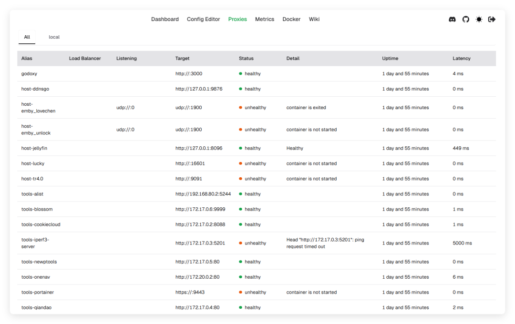Screen dimensions: 515x324
Task: Click the Uptime column header
Action: pos(390,59)
